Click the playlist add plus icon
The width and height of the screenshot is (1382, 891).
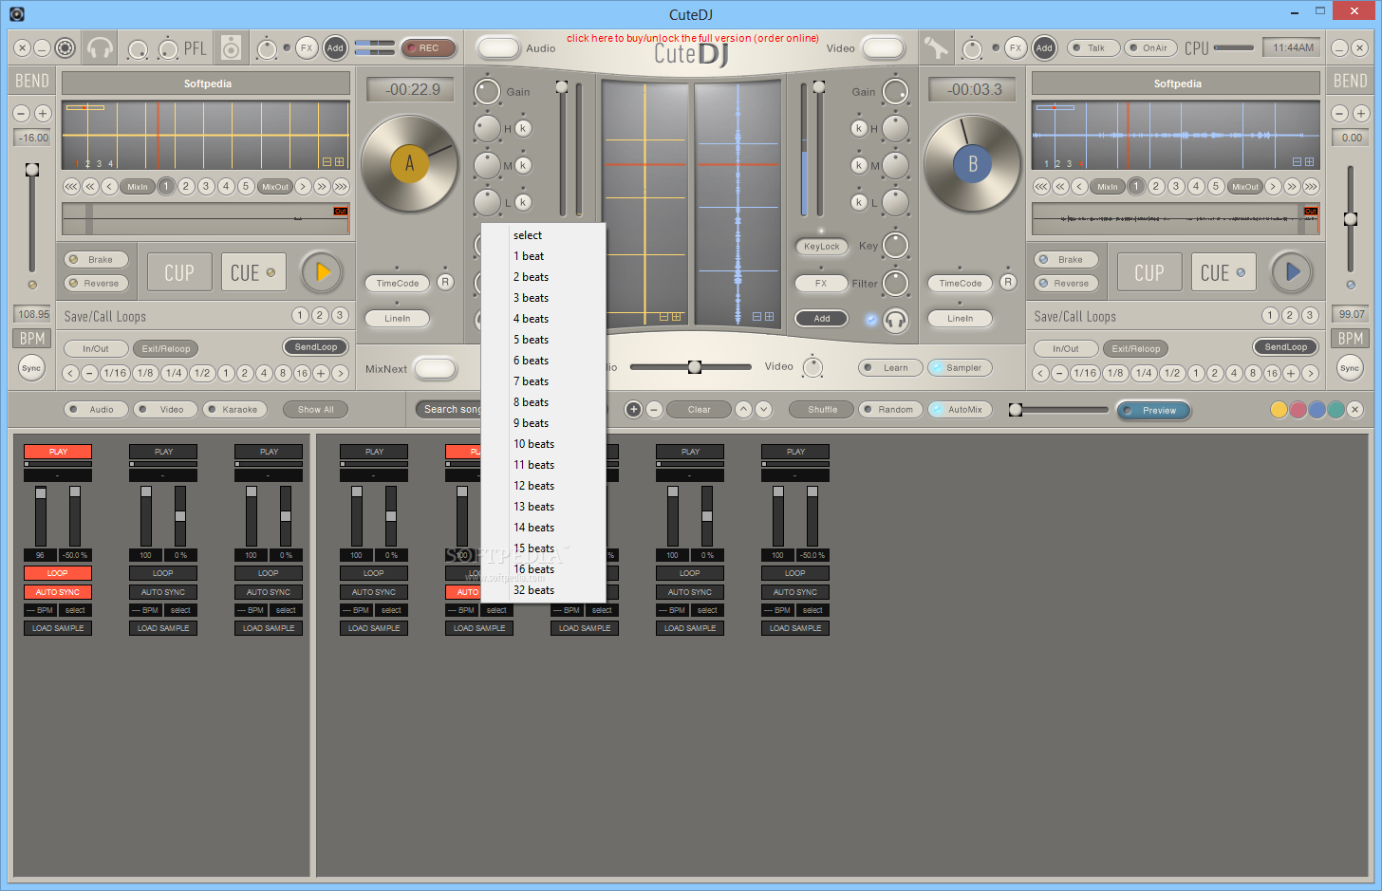pyautogui.click(x=633, y=409)
